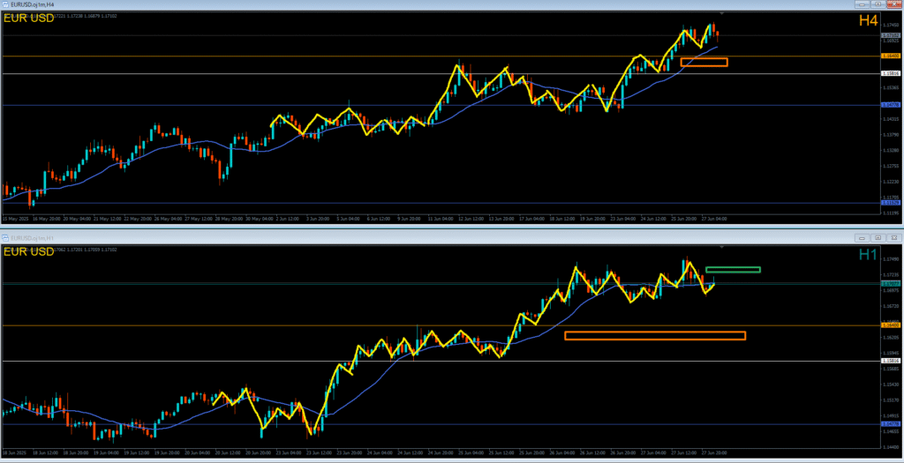Click the 1.16205 price scale value in H1 chart
Screen dimensions: 904x463
coord(891,338)
